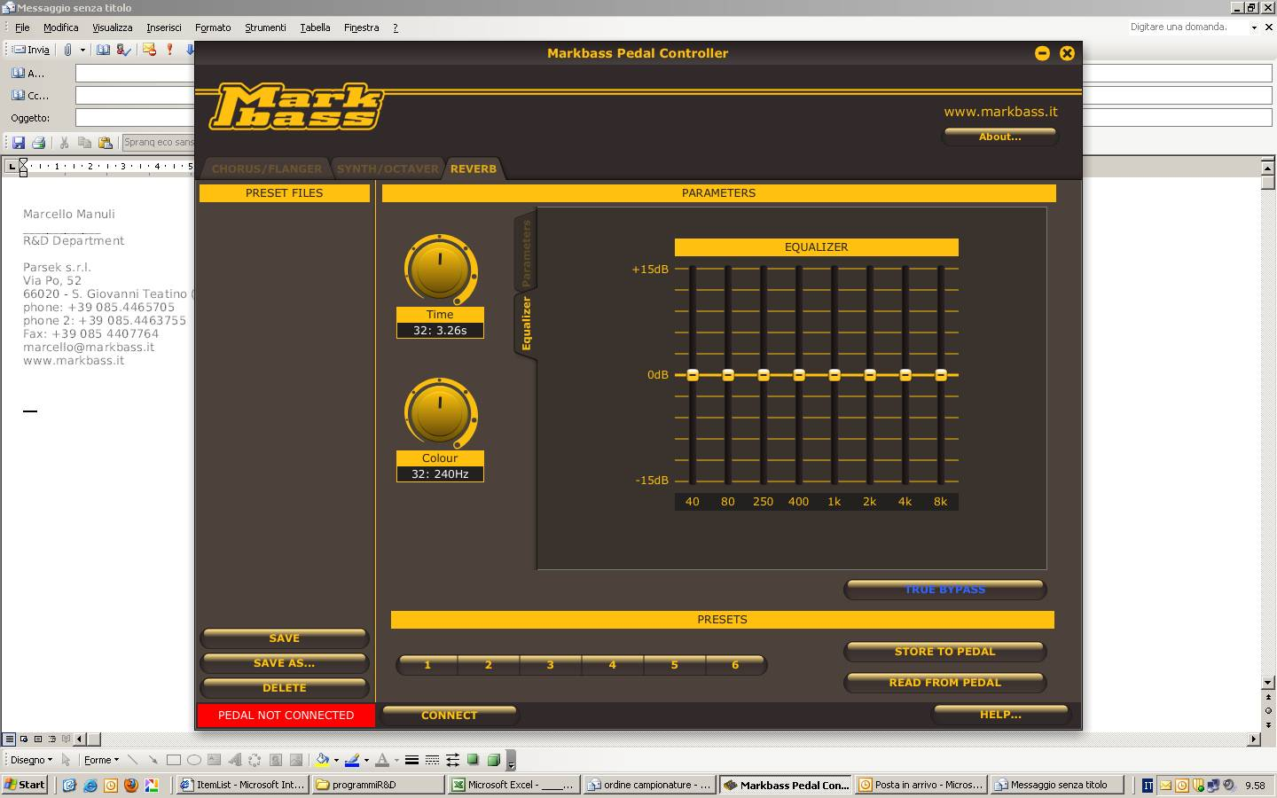Switch to the CHORUS/FLANGER tab

[266, 168]
